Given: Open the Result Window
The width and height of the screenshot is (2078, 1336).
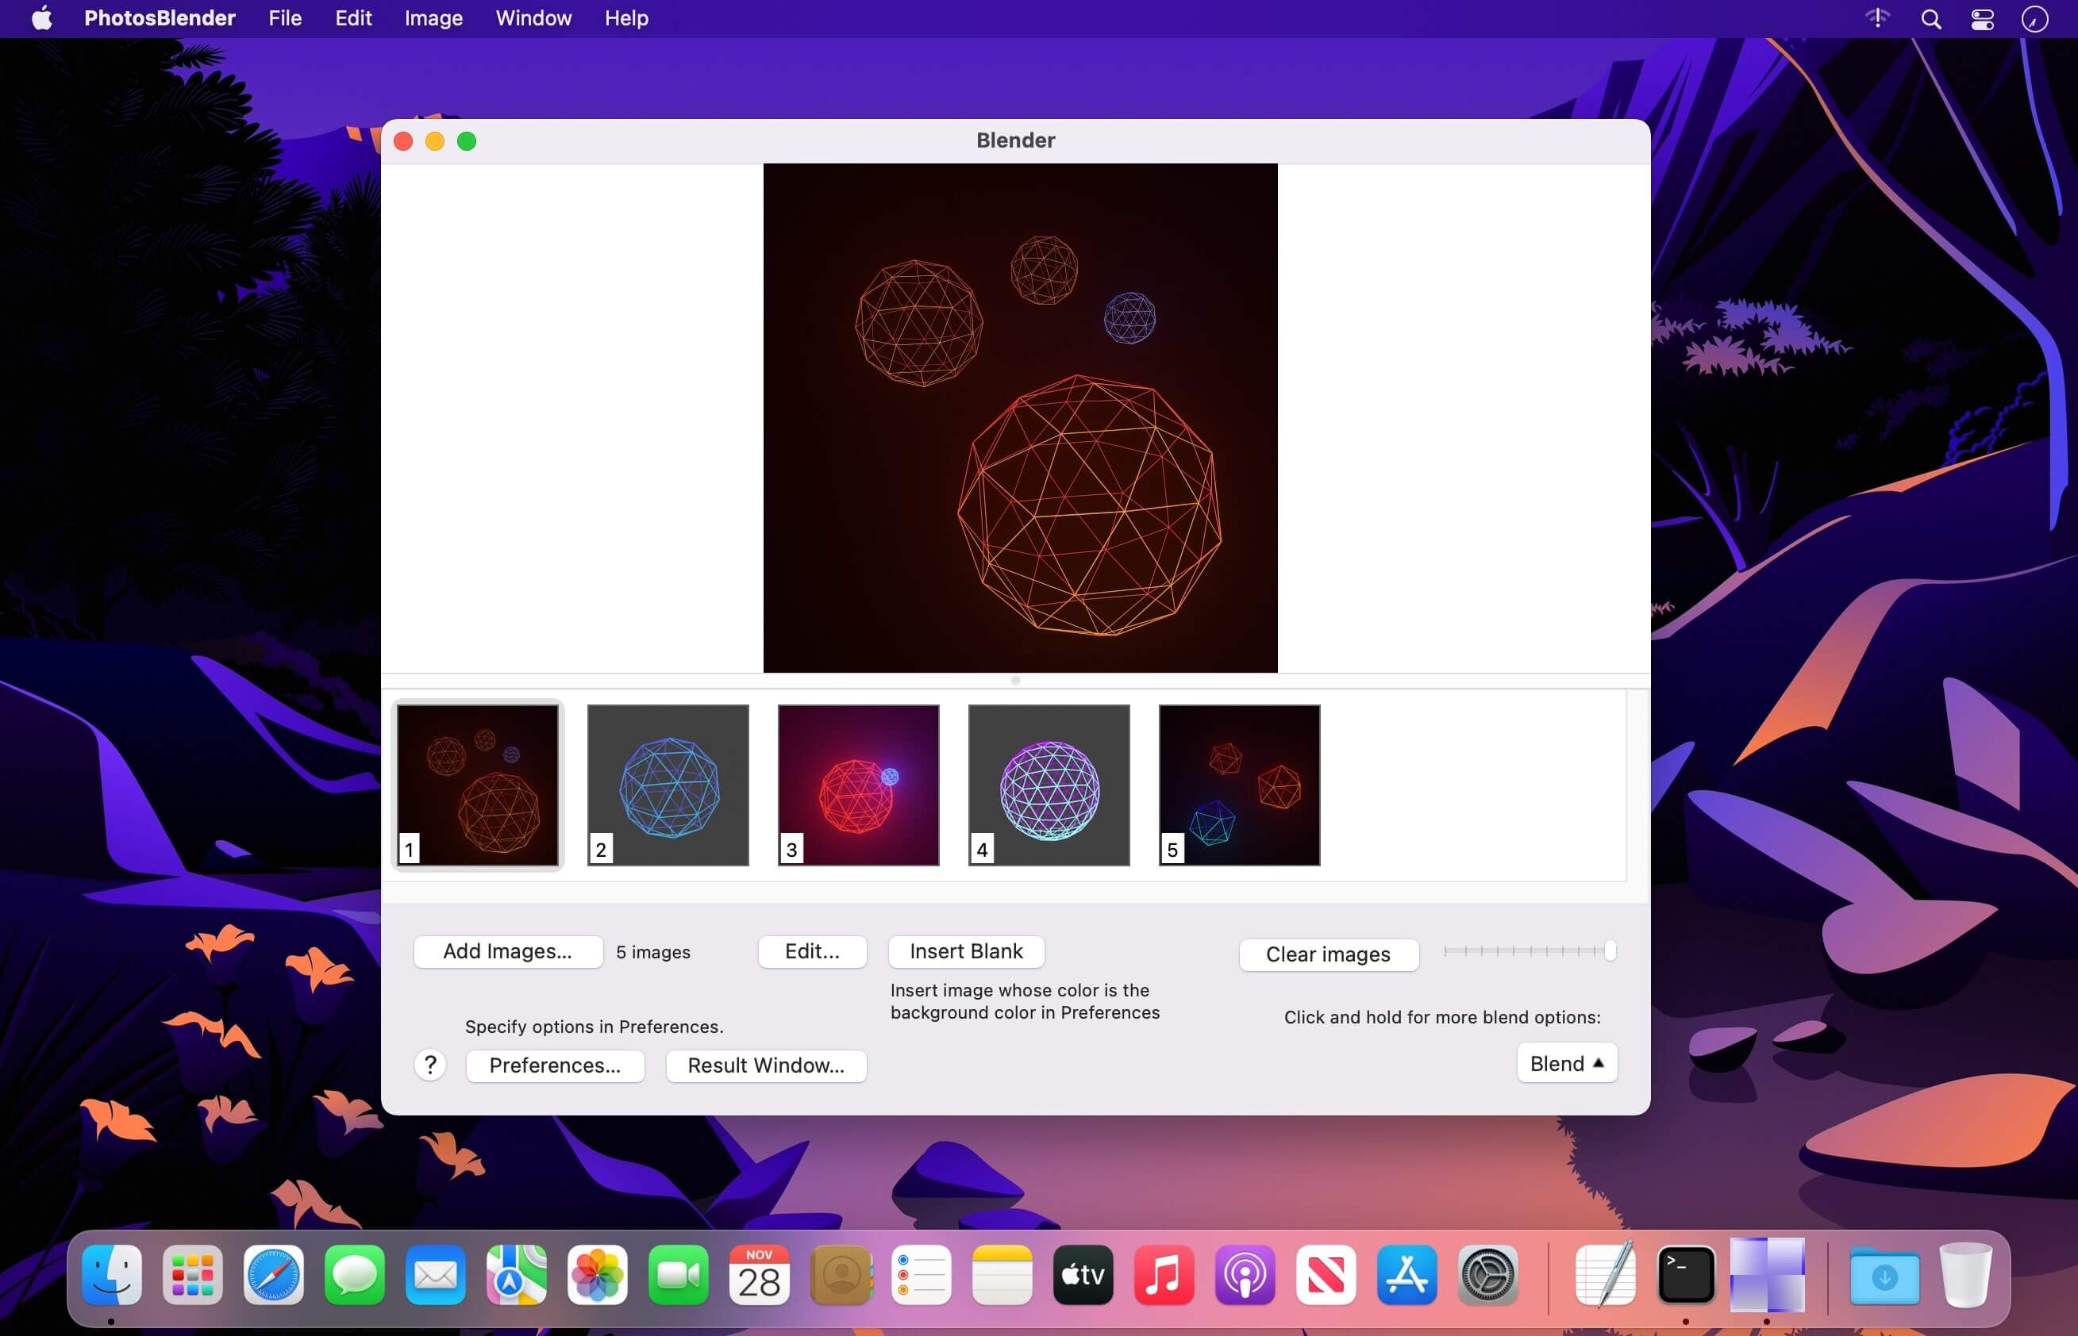Looking at the screenshot, I should point(766,1065).
